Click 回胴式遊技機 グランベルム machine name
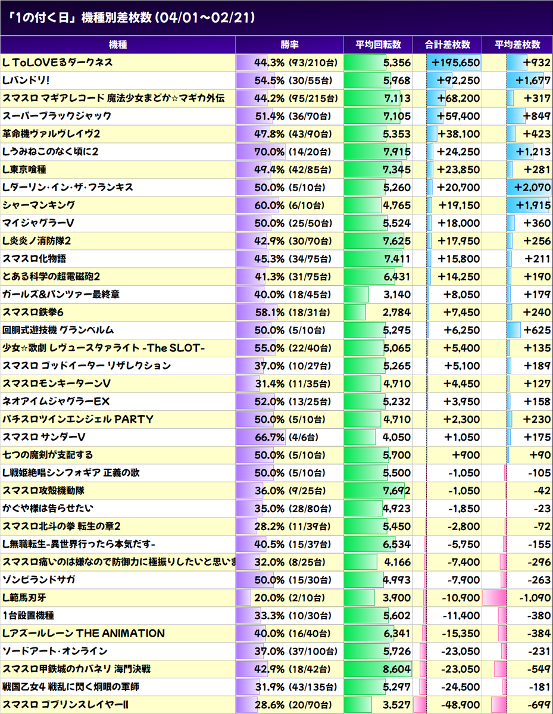 (58, 330)
